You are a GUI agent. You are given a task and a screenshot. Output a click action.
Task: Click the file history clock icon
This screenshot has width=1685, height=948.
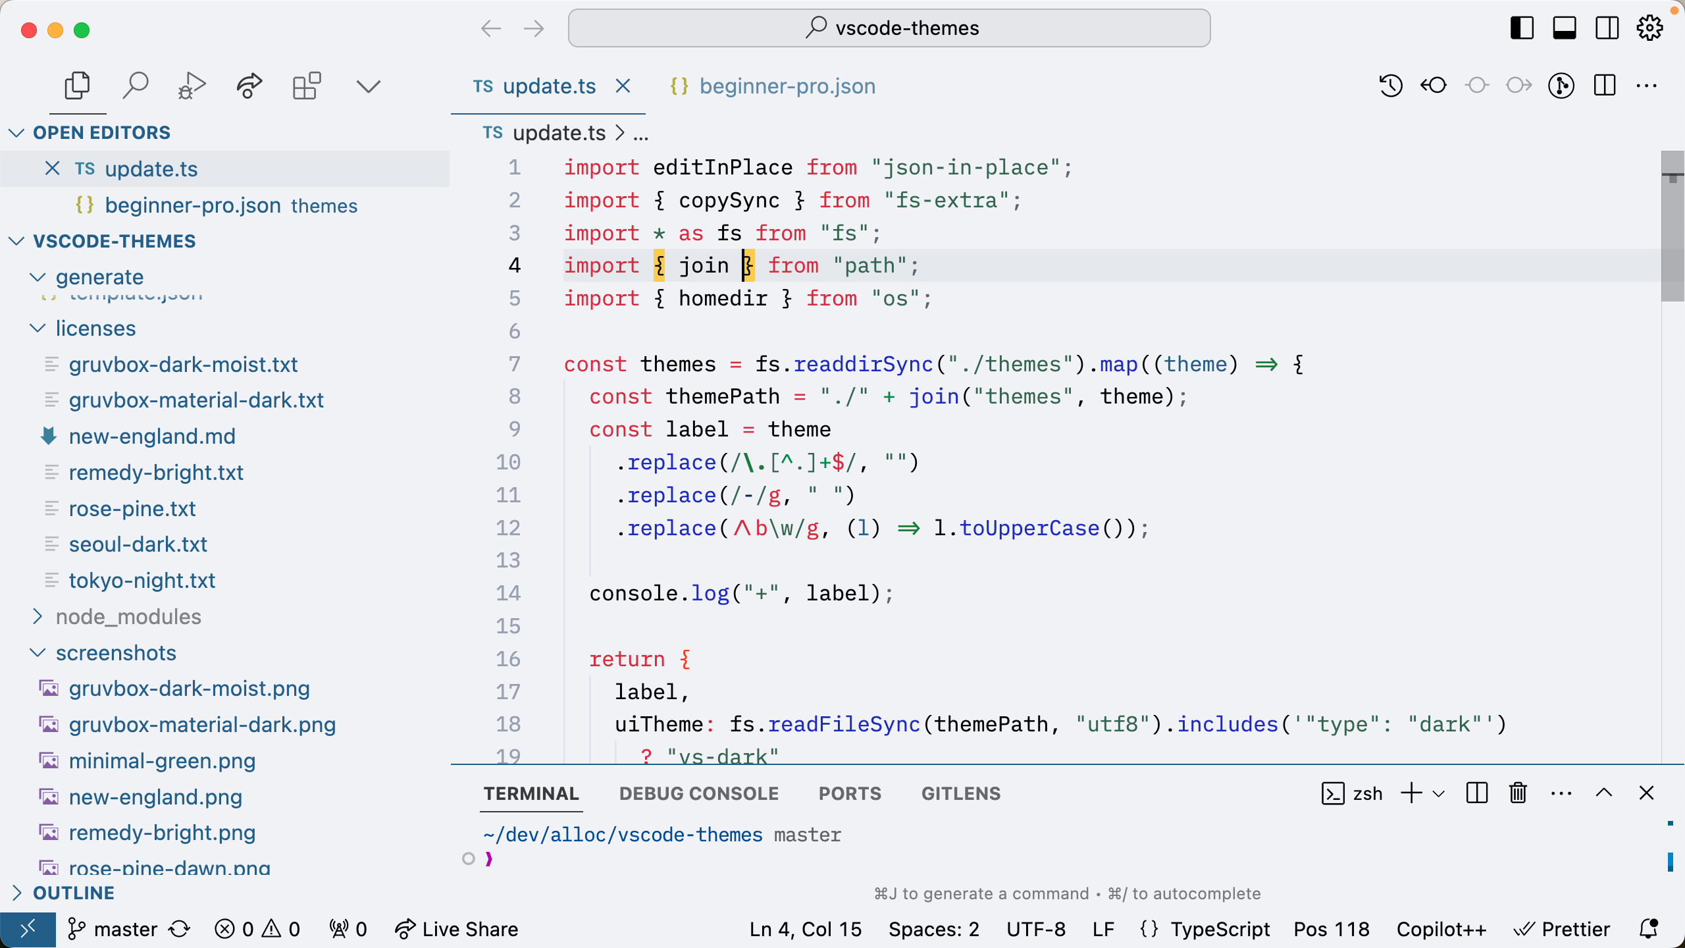1391,86
